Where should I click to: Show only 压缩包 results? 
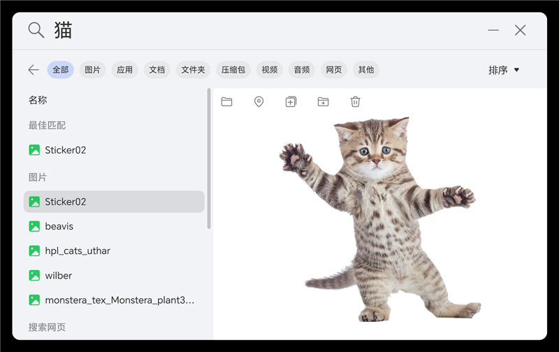click(233, 69)
